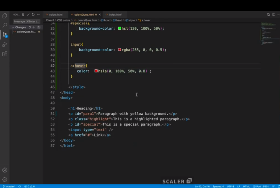Image resolution: width=280 pixels, height=188 pixels.
Task: Open the Search view in activity bar
Action: click(5, 25)
